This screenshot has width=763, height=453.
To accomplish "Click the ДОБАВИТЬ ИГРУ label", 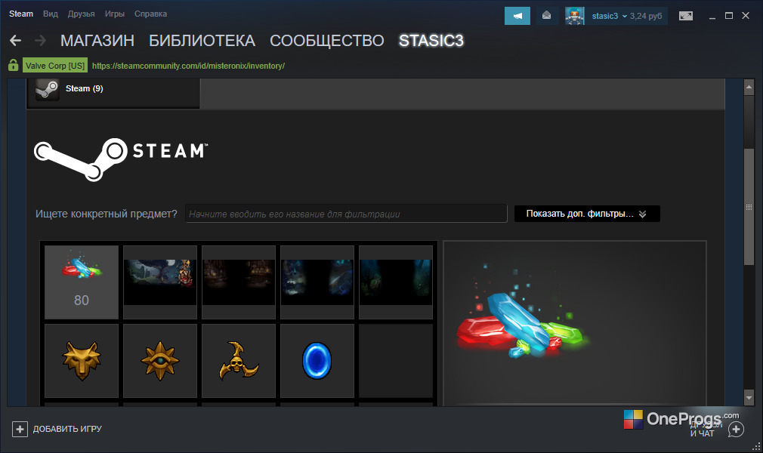I will pos(68,429).
